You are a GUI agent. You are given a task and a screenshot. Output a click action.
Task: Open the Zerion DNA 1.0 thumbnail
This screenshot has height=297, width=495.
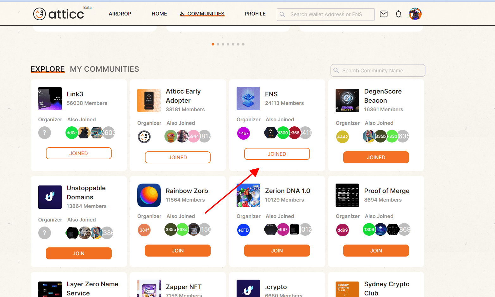pos(248,195)
